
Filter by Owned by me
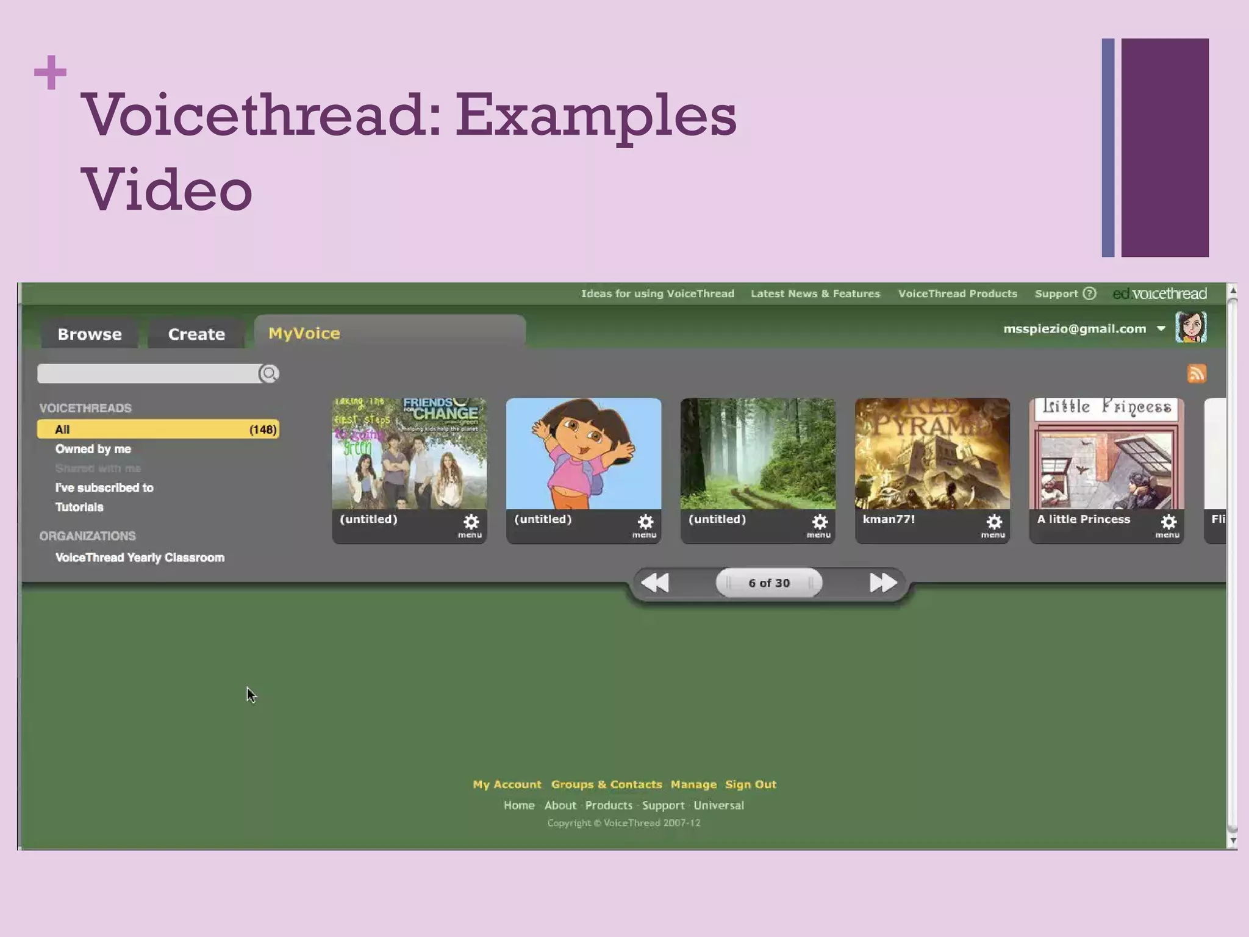click(x=93, y=449)
